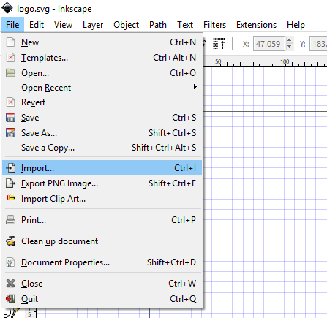Choose Close menu entry
Image resolution: width=327 pixels, height=318 pixels.
pos(102,284)
